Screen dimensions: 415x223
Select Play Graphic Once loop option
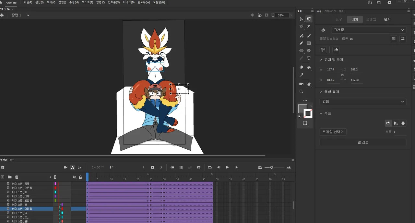pyautogui.click(x=396, y=123)
